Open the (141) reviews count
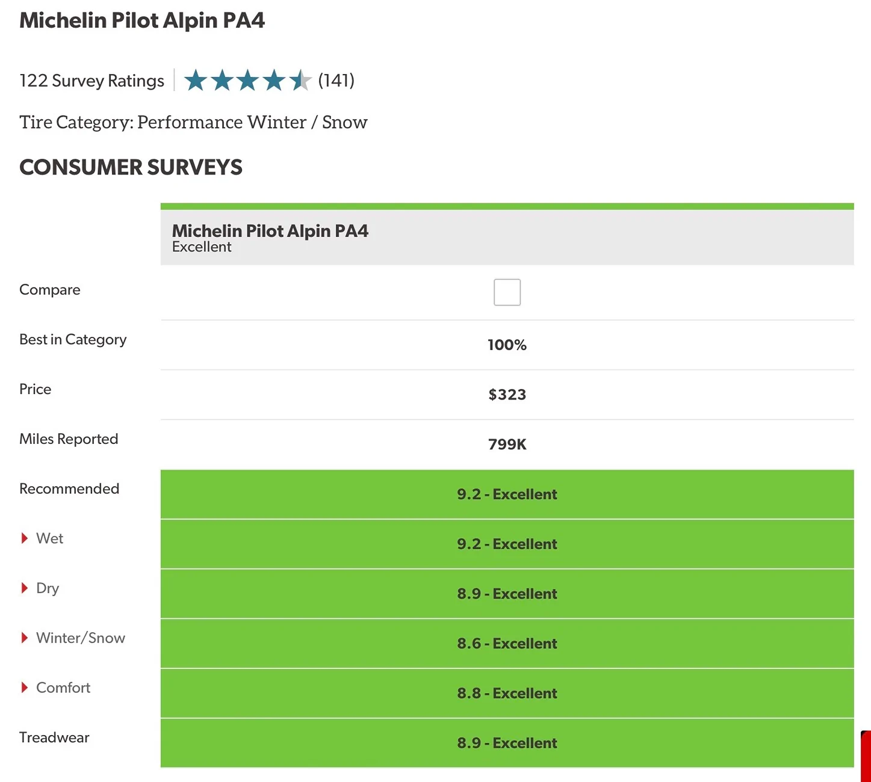This screenshot has width=871, height=782. [336, 80]
